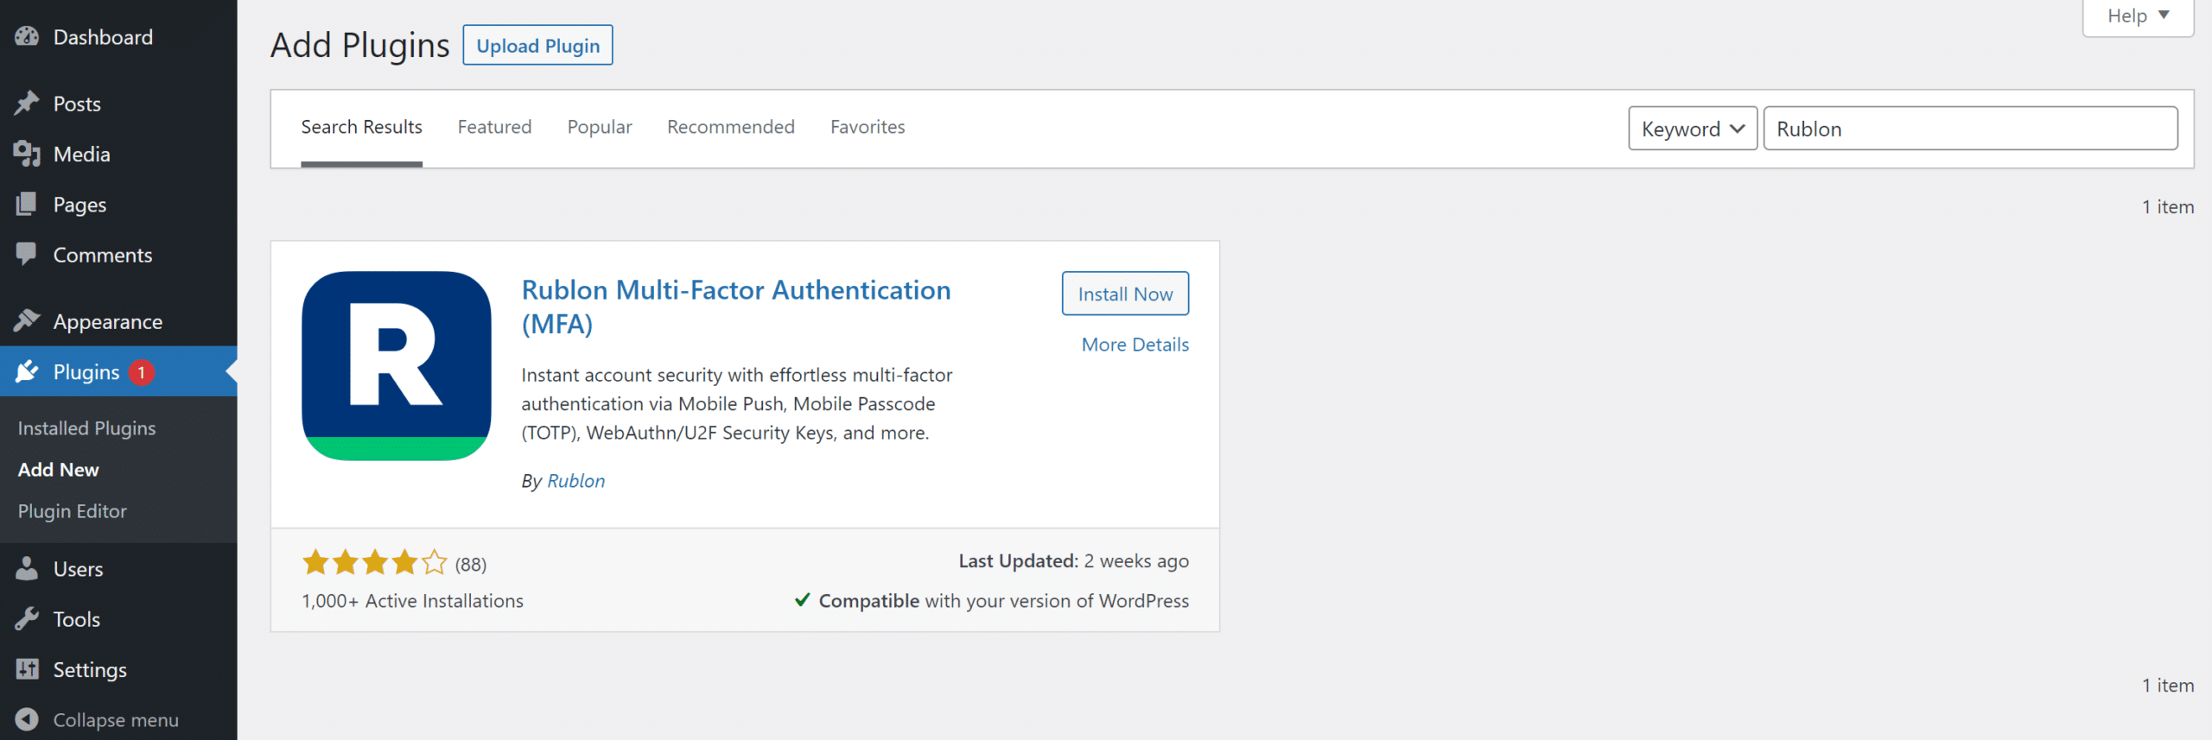Switch to the Popular tab
Screen dimensions: 2212x740
click(x=599, y=127)
